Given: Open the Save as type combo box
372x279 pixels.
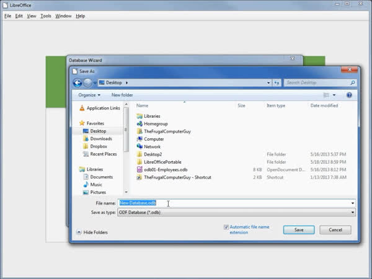Looking at the screenshot, I should tap(236, 212).
